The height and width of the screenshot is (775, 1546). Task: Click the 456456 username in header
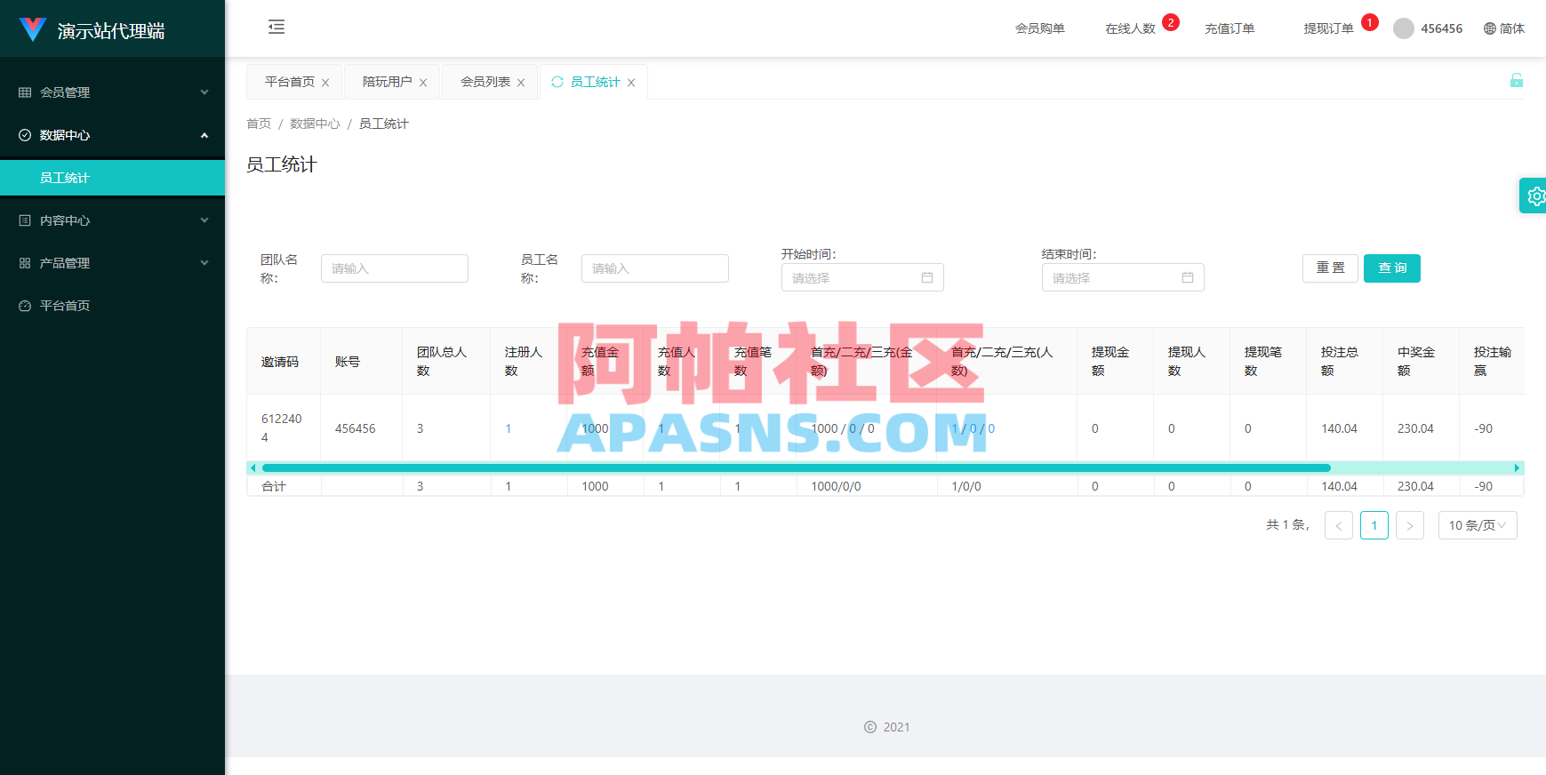click(x=1441, y=28)
